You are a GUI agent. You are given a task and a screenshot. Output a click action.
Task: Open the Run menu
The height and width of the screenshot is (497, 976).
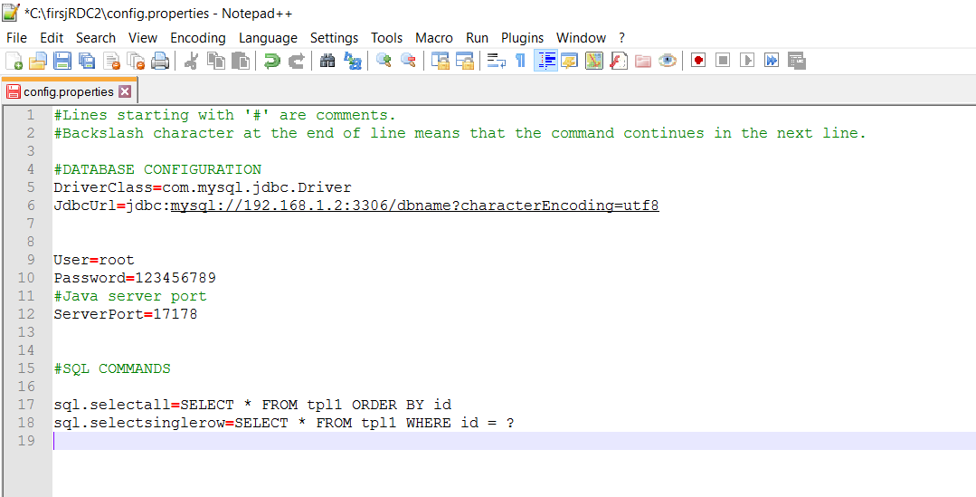click(478, 38)
